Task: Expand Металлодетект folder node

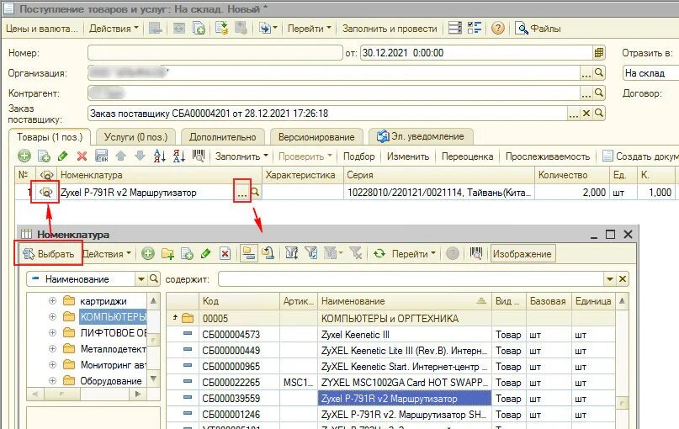Action: pyautogui.click(x=53, y=349)
